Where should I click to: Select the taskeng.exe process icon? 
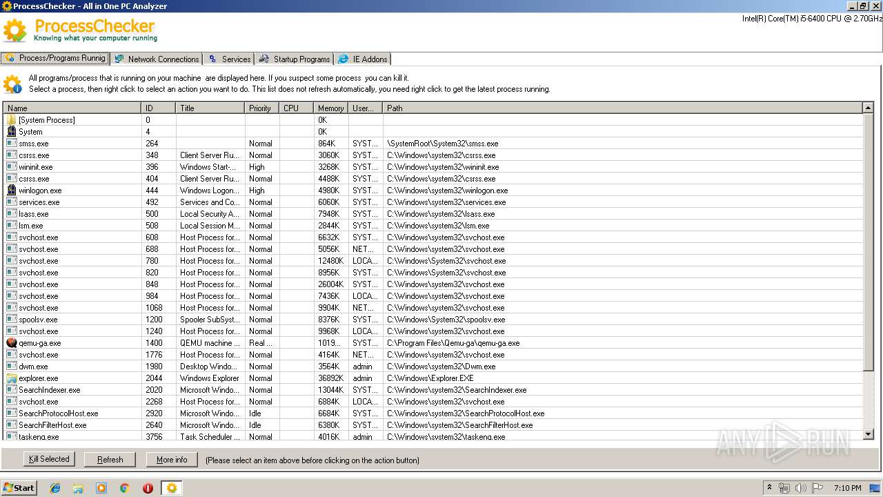click(11, 436)
